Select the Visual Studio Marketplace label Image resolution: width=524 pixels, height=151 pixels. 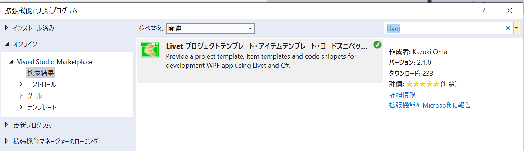coord(54,62)
